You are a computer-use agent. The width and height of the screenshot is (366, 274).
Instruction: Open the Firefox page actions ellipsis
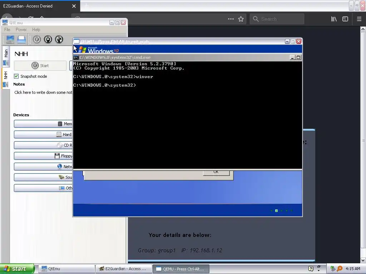point(231,19)
